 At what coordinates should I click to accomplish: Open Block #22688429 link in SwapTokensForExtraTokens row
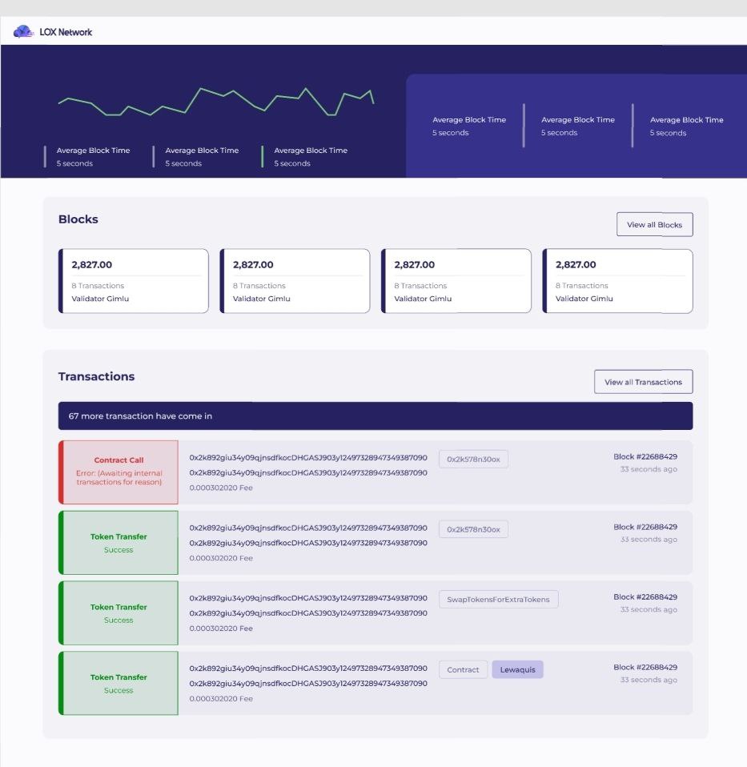click(x=645, y=597)
